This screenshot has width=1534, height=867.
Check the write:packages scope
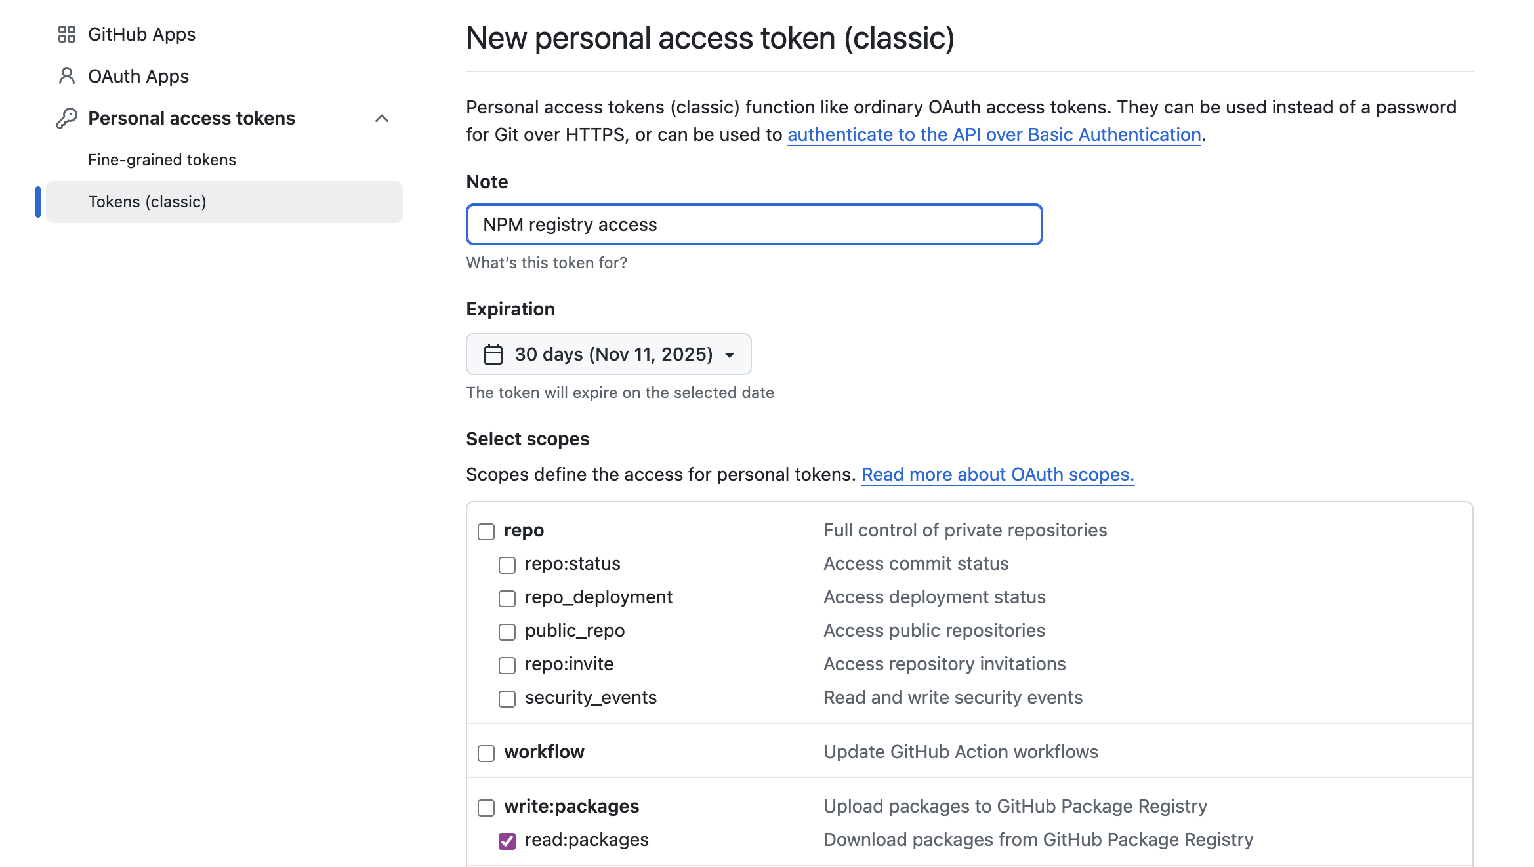(486, 807)
